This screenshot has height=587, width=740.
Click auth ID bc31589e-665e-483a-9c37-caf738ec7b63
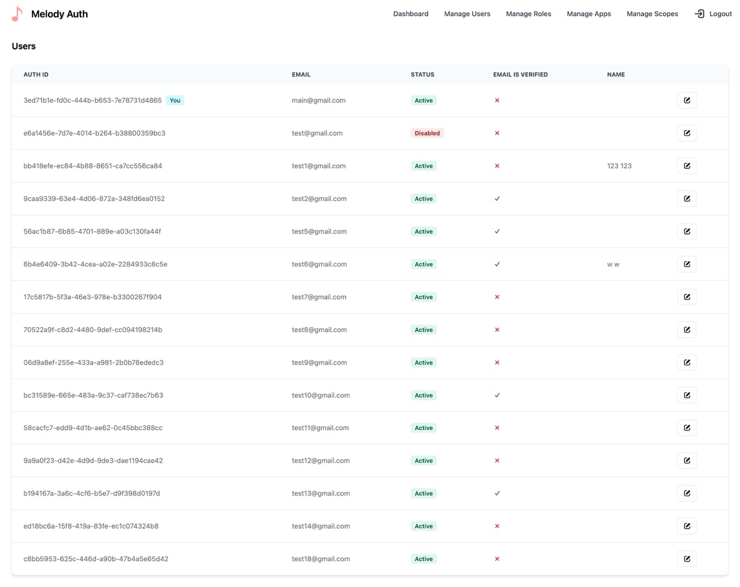click(x=93, y=395)
